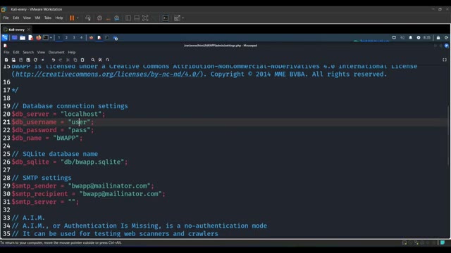Click the Save icon in Mousepad toolbar

pos(20,60)
